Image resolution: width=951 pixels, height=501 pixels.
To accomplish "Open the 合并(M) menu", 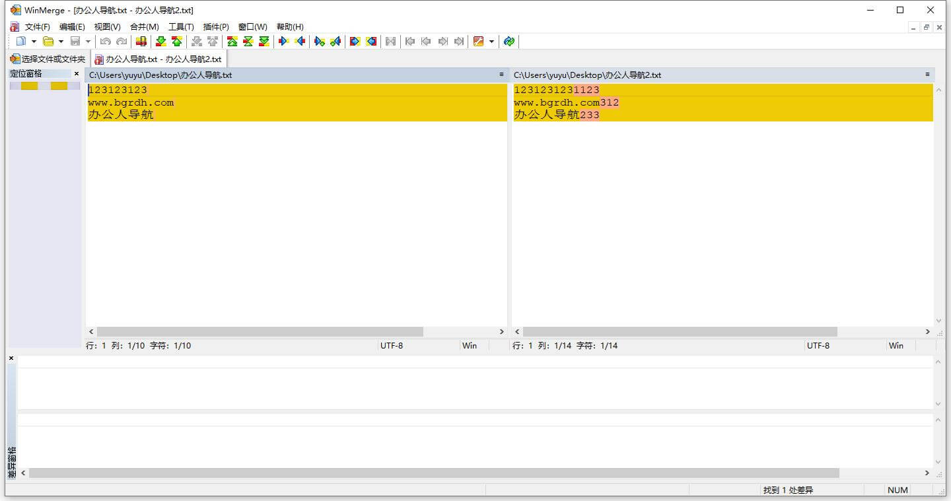I will tap(144, 27).
